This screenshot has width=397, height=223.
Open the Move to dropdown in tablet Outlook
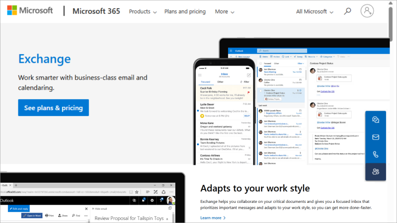pyautogui.click(x=311, y=57)
